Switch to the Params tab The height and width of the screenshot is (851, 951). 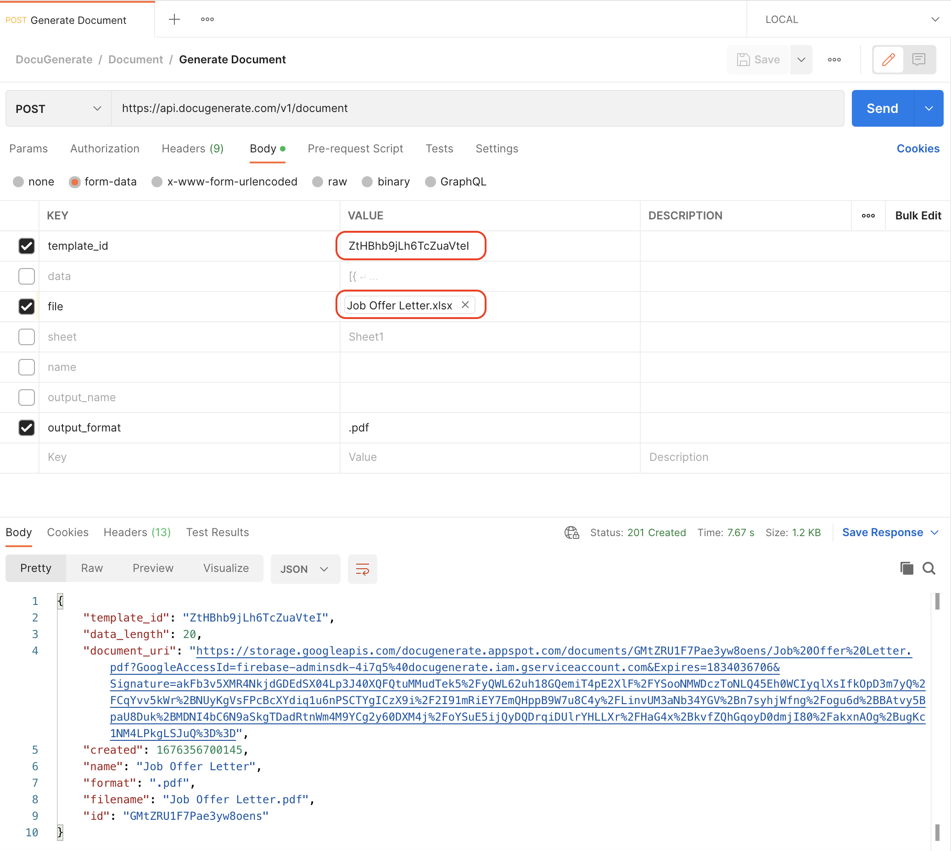[28, 149]
